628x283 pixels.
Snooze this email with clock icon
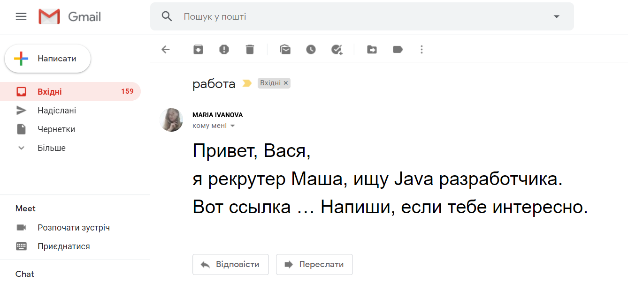tap(311, 49)
